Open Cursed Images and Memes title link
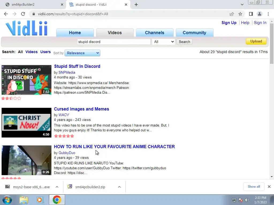This screenshot has width=274, height=205. (x=81, y=109)
